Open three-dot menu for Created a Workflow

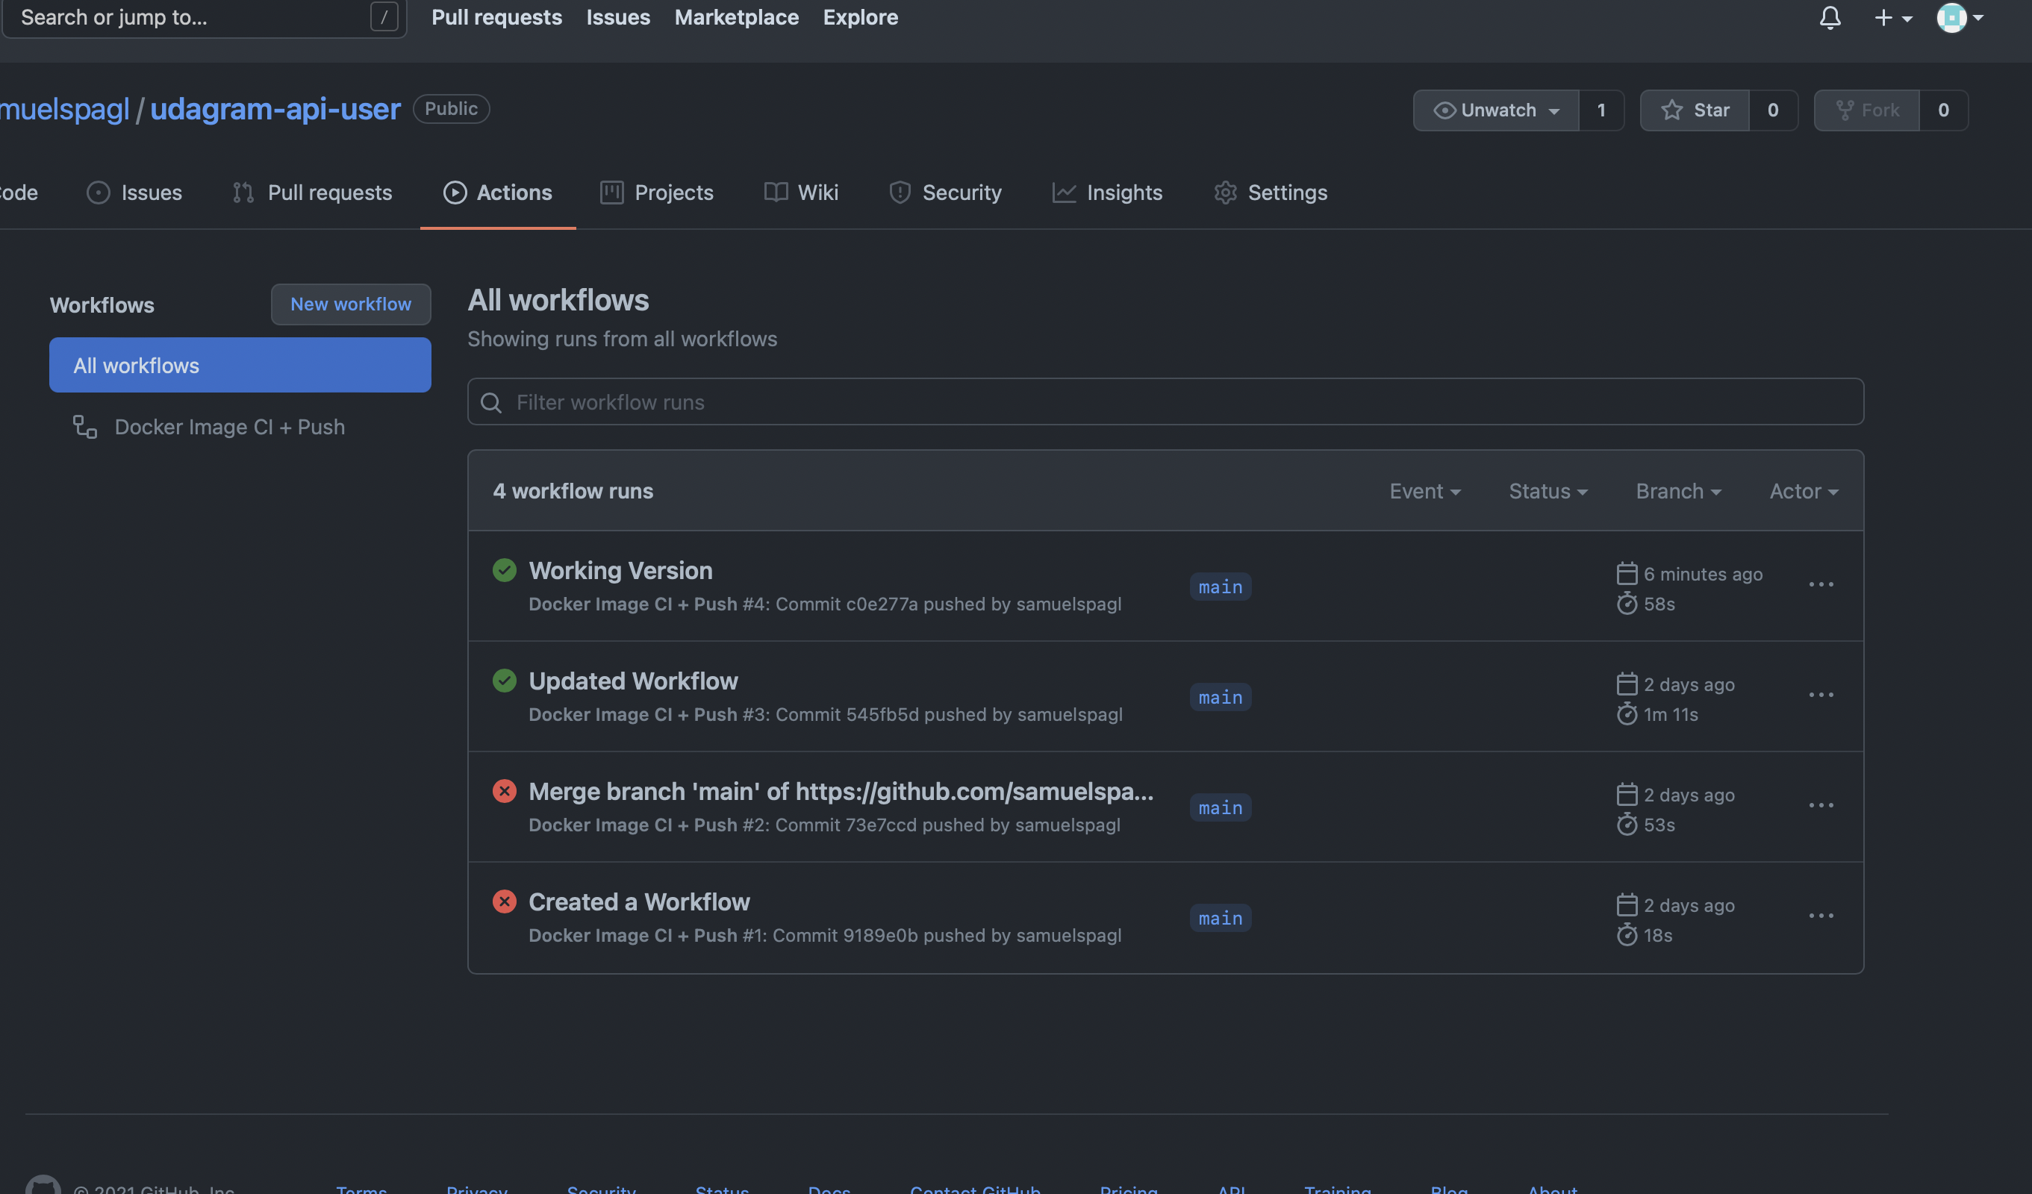1821,916
